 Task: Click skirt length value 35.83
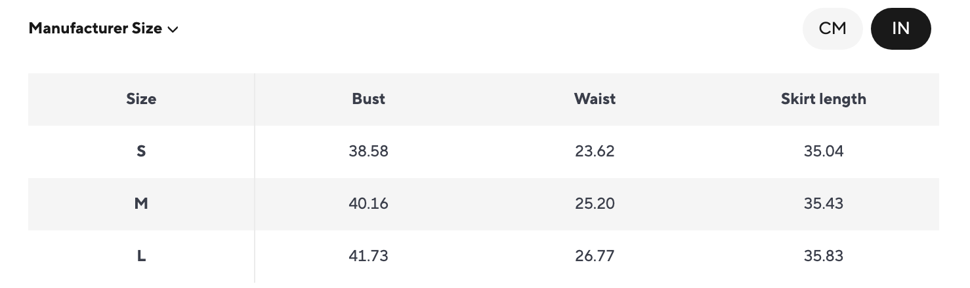point(823,256)
